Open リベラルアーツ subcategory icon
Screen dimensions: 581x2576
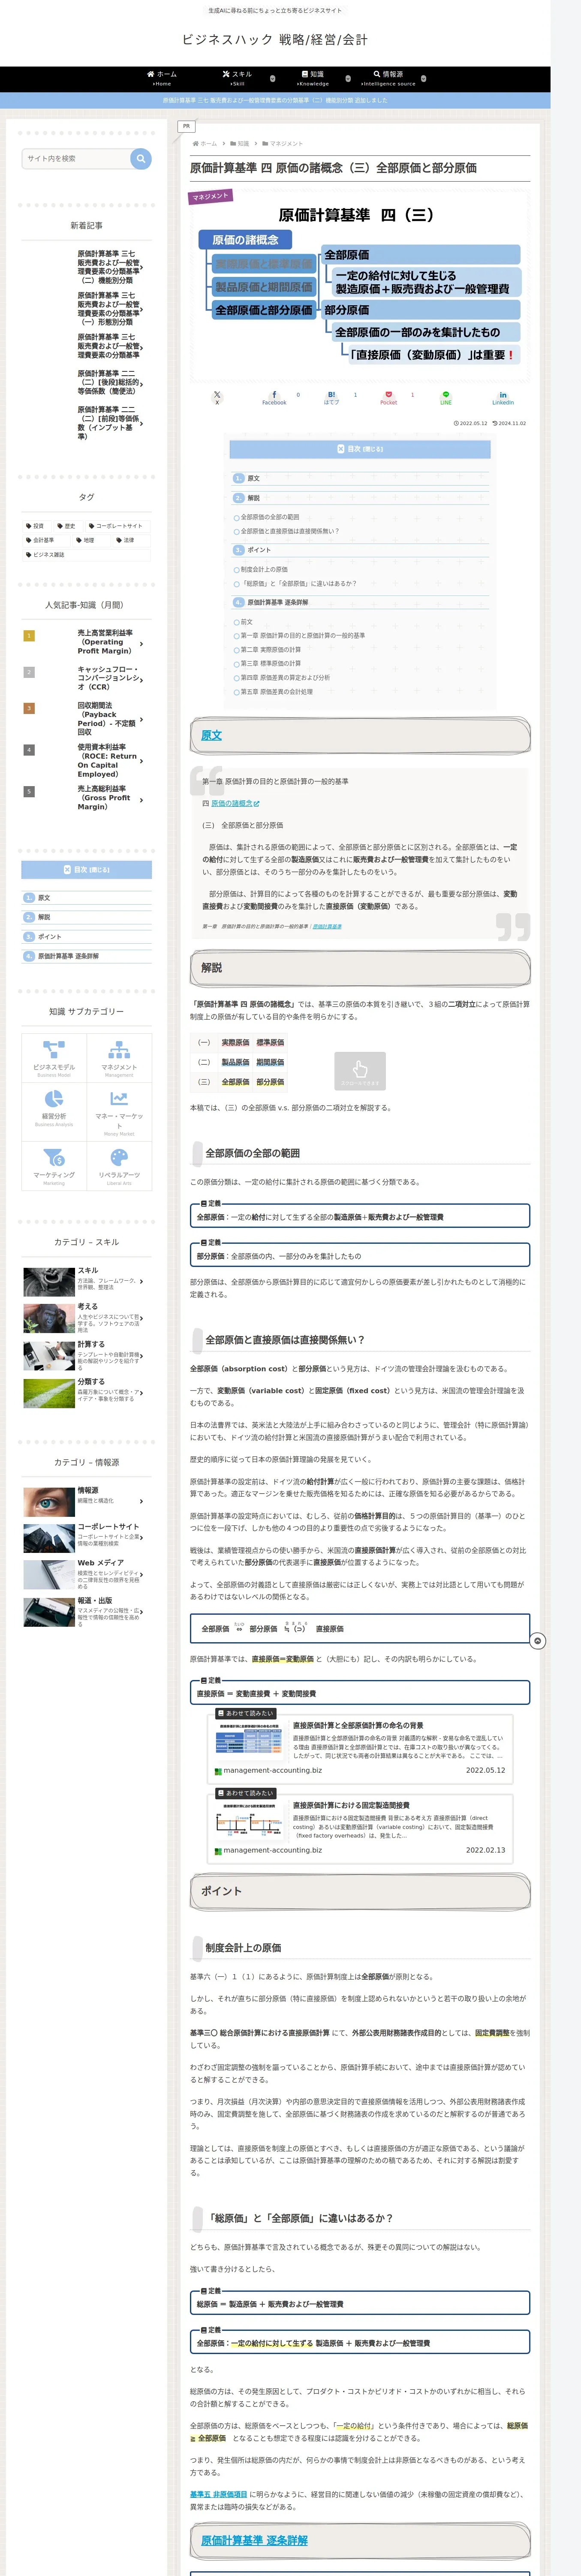pos(119,1165)
